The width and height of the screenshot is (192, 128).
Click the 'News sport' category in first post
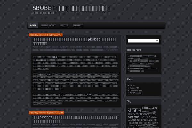(46, 47)
